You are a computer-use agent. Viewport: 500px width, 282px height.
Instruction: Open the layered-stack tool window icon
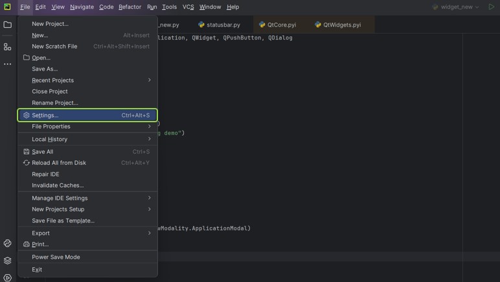click(x=8, y=261)
